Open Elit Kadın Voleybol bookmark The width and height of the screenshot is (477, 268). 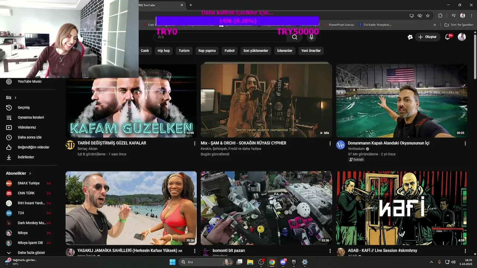pyautogui.click(x=376, y=25)
